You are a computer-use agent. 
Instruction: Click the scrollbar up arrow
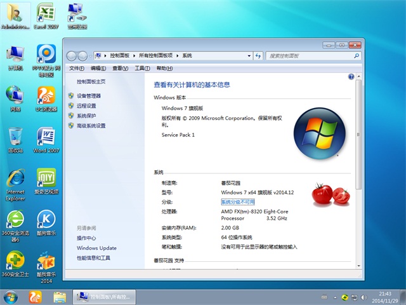point(358,76)
